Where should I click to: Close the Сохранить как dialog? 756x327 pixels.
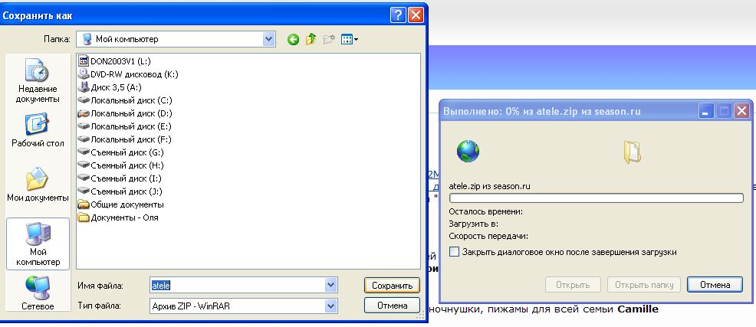416,15
